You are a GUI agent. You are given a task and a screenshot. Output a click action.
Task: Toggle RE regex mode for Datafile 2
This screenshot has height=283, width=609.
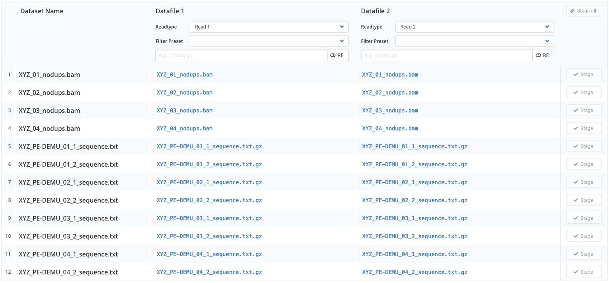tap(543, 55)
